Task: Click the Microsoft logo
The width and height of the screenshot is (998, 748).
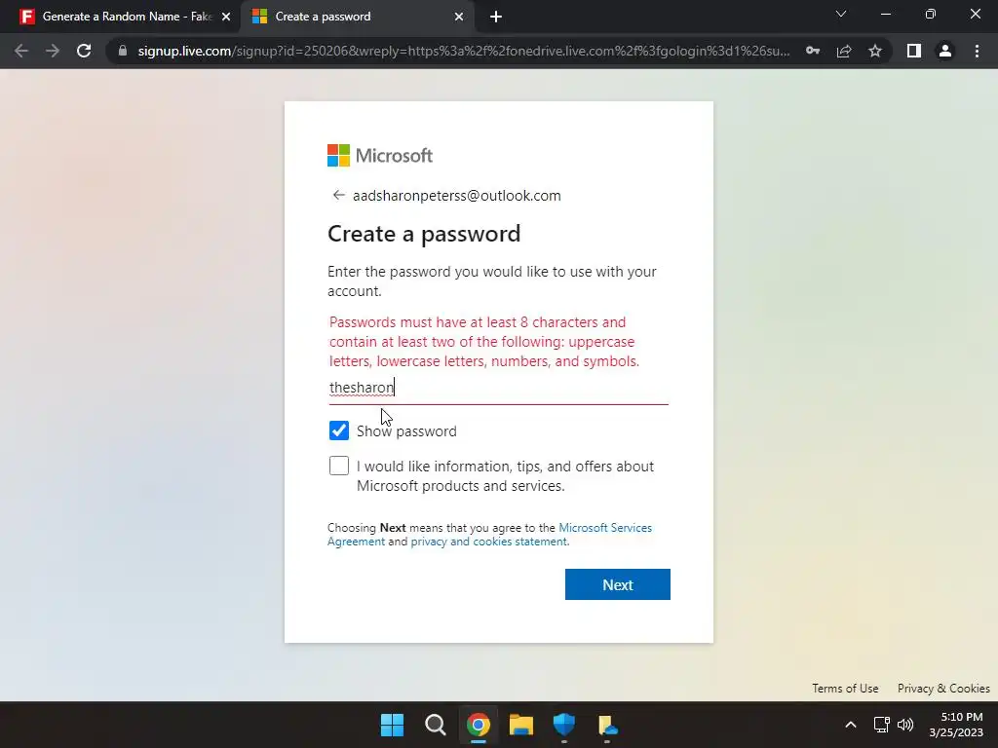Action: 380,155
